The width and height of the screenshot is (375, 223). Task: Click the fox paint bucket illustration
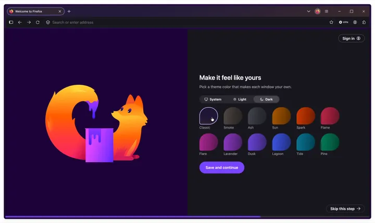[96, 123]
